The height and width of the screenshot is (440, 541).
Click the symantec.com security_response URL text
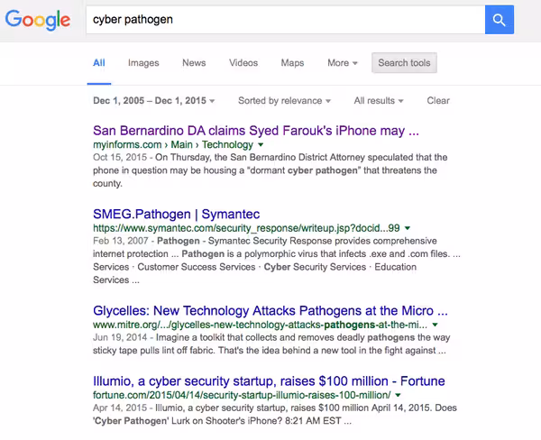[x=246, y=228]
